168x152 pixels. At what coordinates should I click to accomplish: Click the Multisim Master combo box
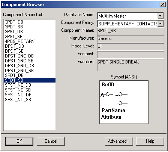[130, 16]
